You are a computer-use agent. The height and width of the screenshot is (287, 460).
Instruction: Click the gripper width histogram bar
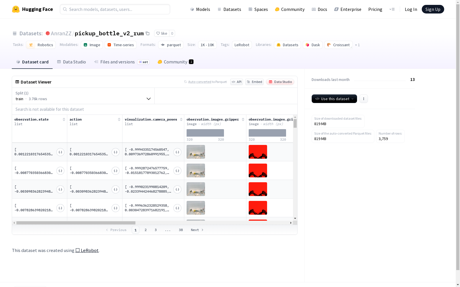point(205,133)
